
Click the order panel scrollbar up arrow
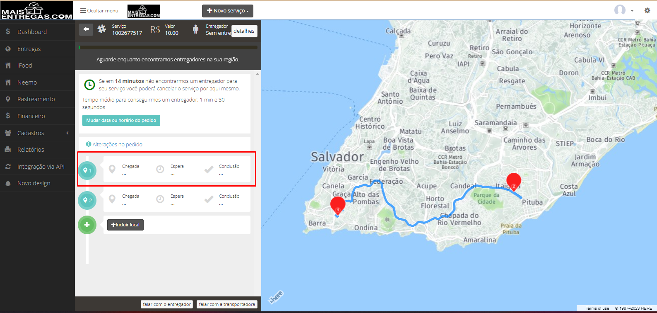[x=258, y=74]
